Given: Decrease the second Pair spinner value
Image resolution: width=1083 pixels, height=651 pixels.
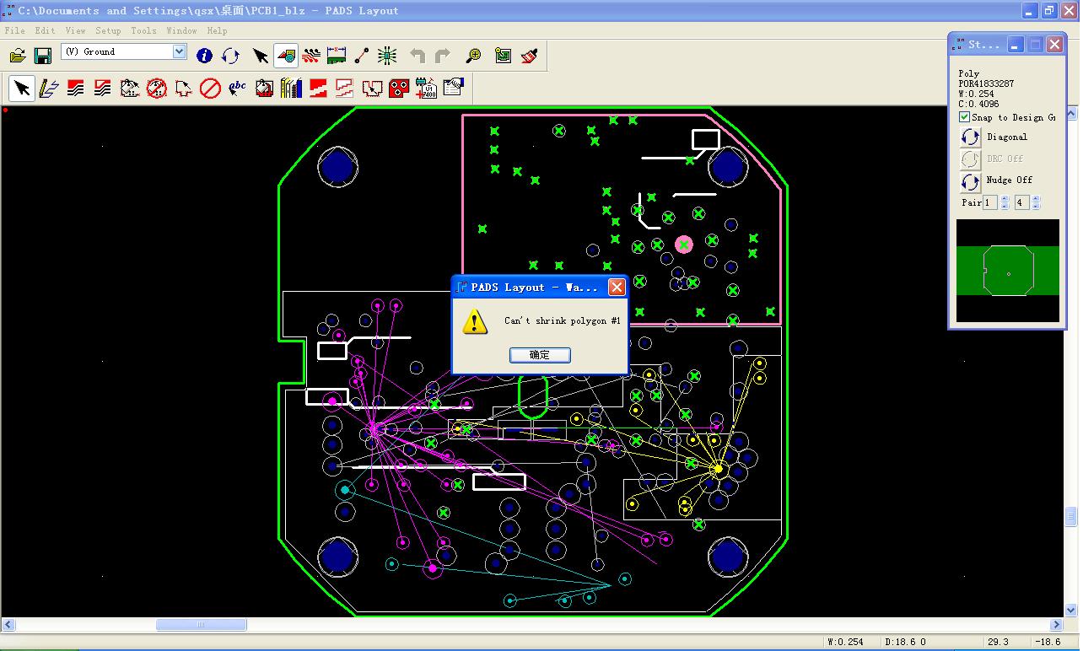Looking at the screenshot, I should pos(1036,207).
